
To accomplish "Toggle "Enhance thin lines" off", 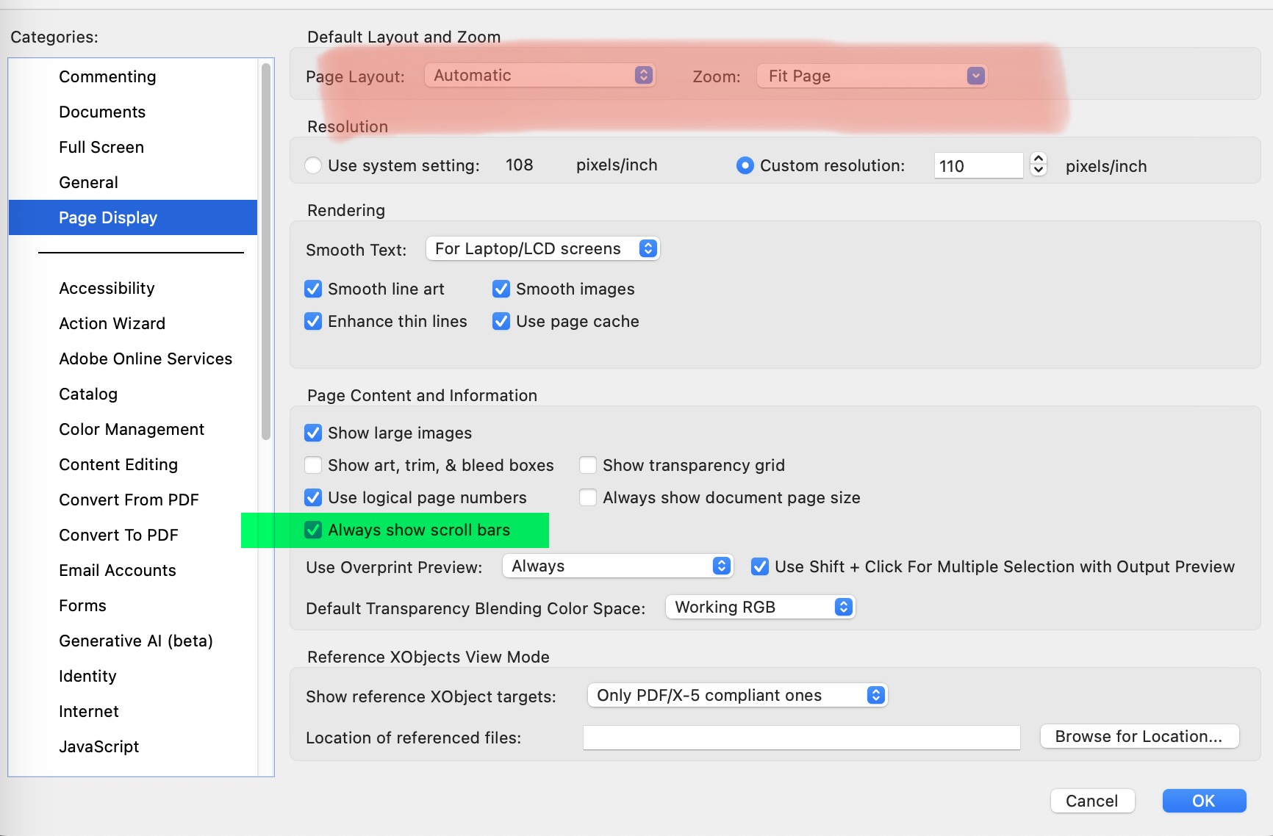I will pyautogui.click(x=313, y=321).
